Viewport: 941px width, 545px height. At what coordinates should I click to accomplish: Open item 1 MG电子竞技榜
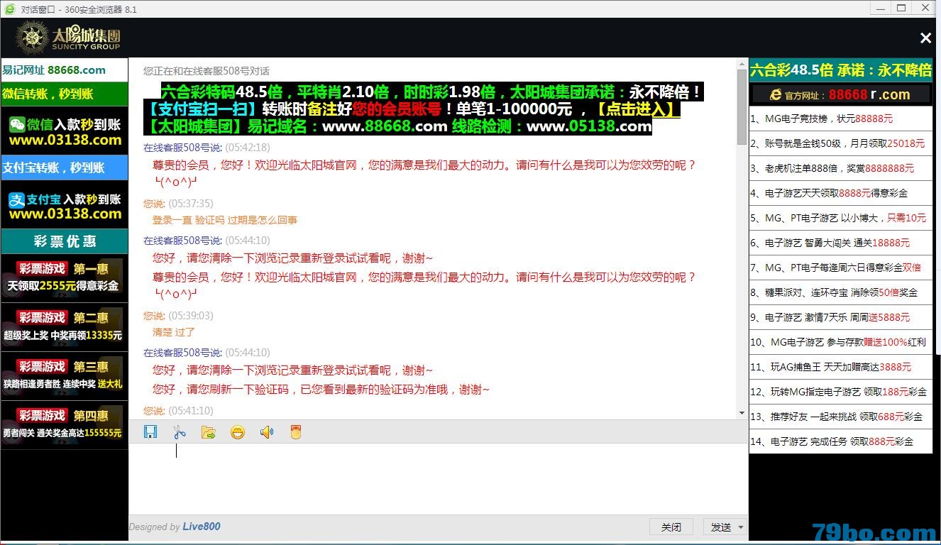pyautogui.click(x=841, y=119)
